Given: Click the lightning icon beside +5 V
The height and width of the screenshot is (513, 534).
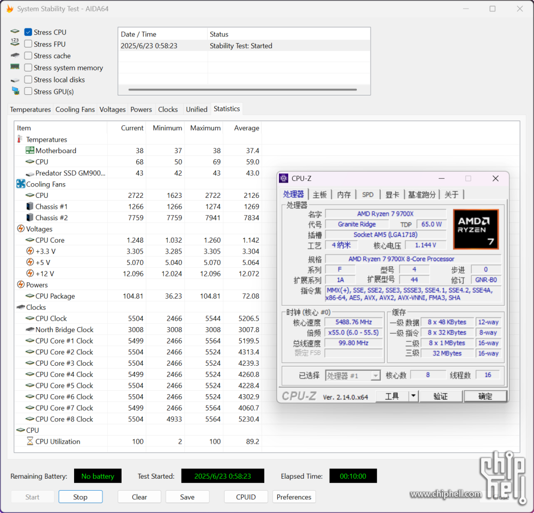Looking at the screenshot, I should click(30, 262).
